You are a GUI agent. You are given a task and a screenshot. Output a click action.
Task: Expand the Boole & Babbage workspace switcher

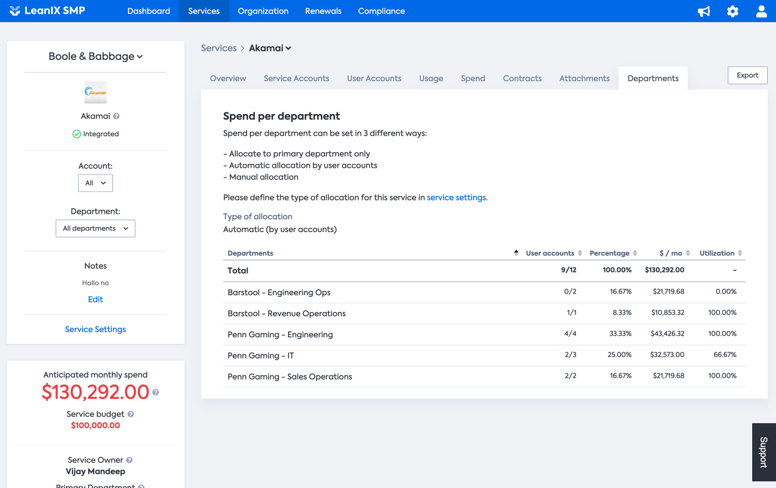point(95,56)
